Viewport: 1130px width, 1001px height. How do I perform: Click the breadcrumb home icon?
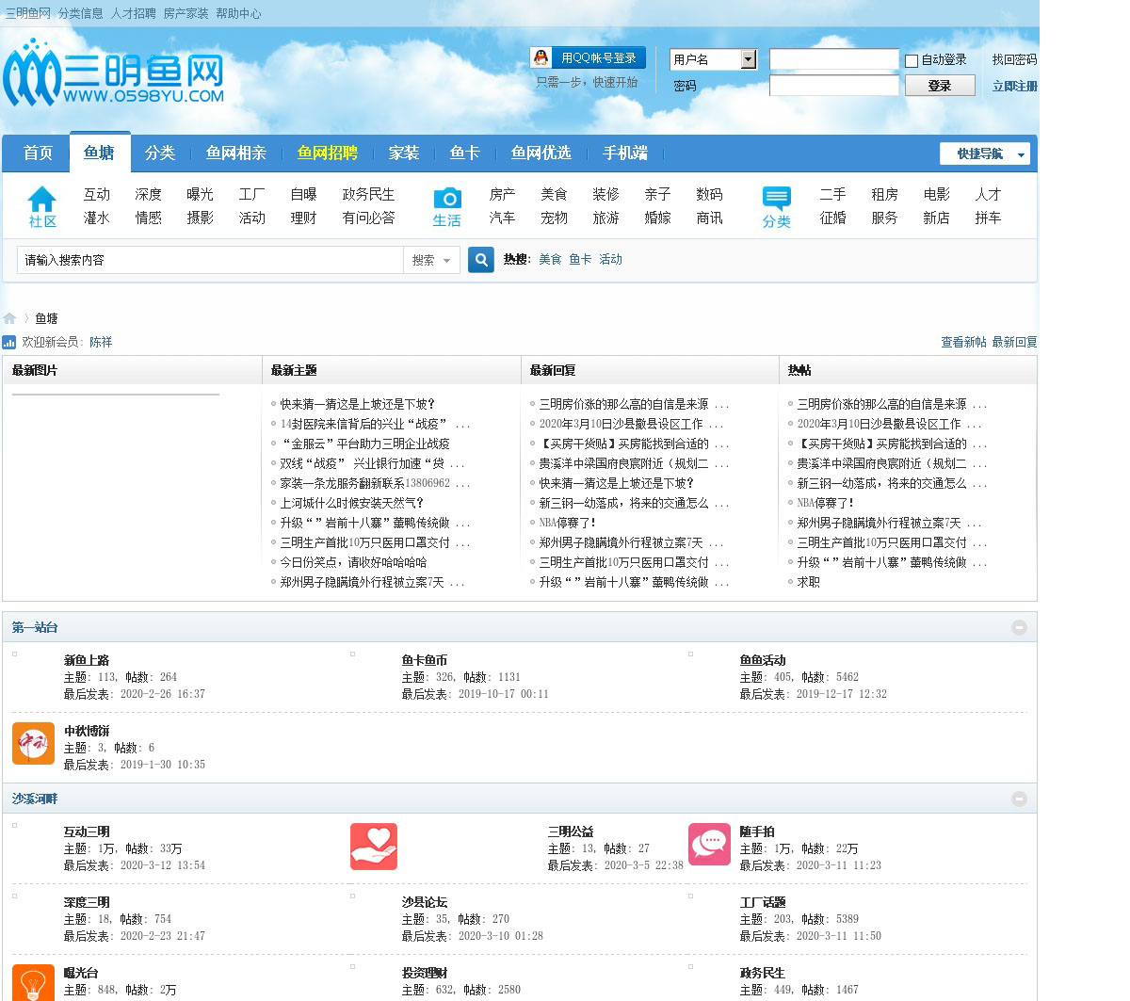10,318
